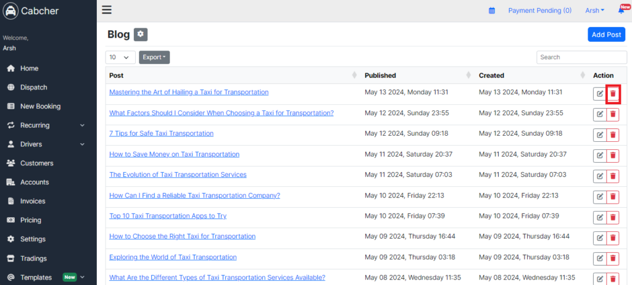Open Dispatch in the sidebar
The width and height of the screenshot is (632, 285).
(x=34, y=88)
